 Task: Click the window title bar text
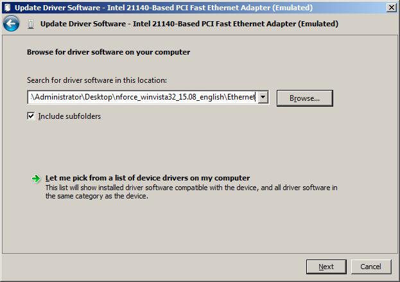click(x=164, y=8)
